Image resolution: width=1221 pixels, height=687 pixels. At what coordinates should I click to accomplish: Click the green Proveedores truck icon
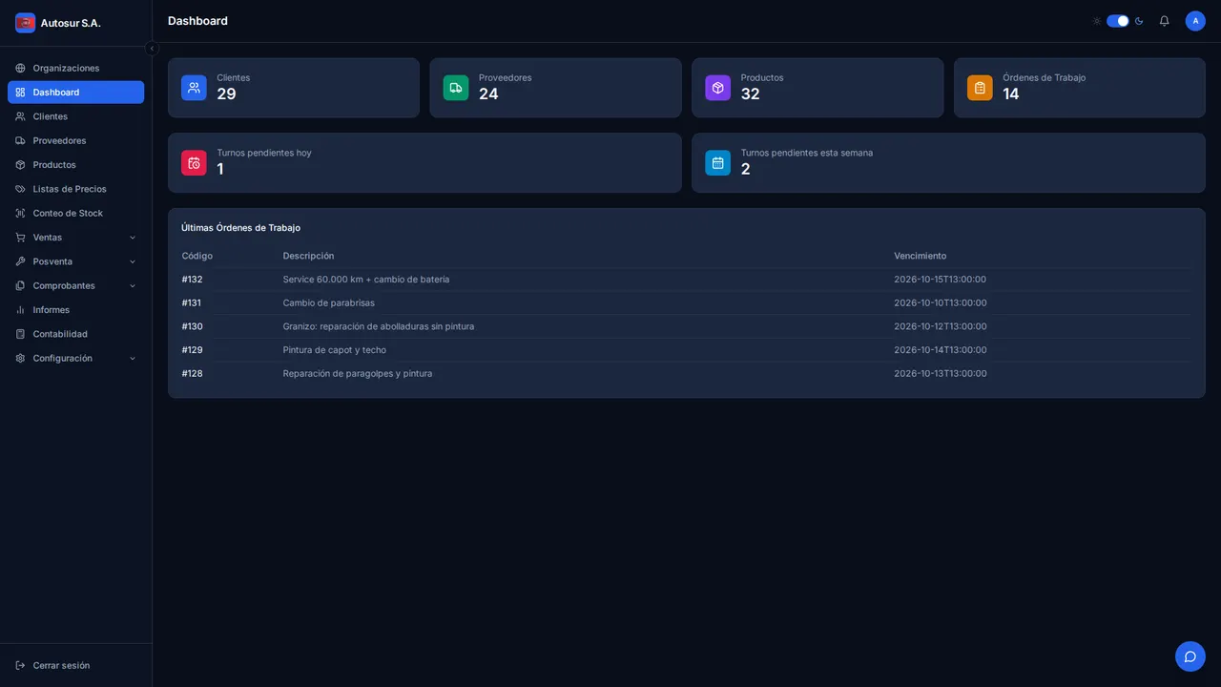coord(456,88)
